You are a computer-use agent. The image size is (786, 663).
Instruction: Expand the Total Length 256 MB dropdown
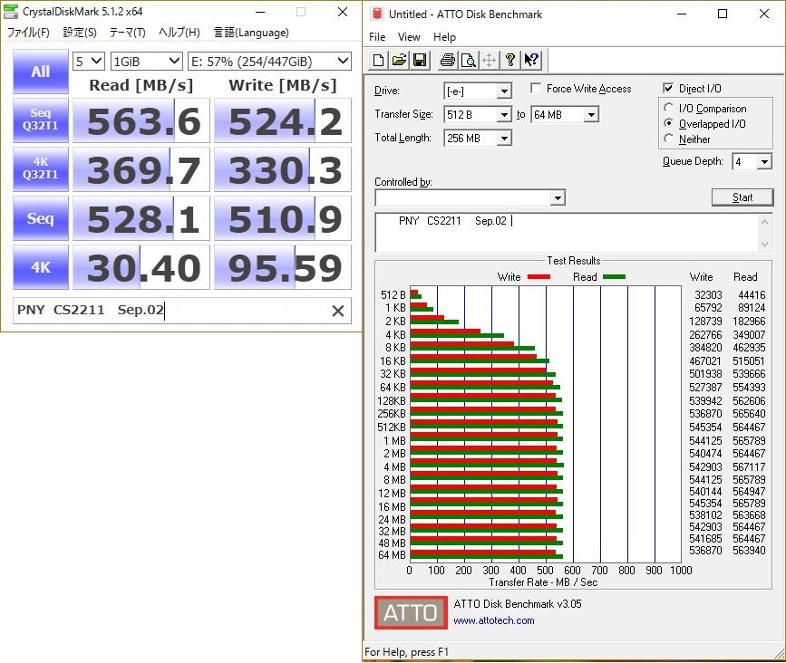click(504, 139)
